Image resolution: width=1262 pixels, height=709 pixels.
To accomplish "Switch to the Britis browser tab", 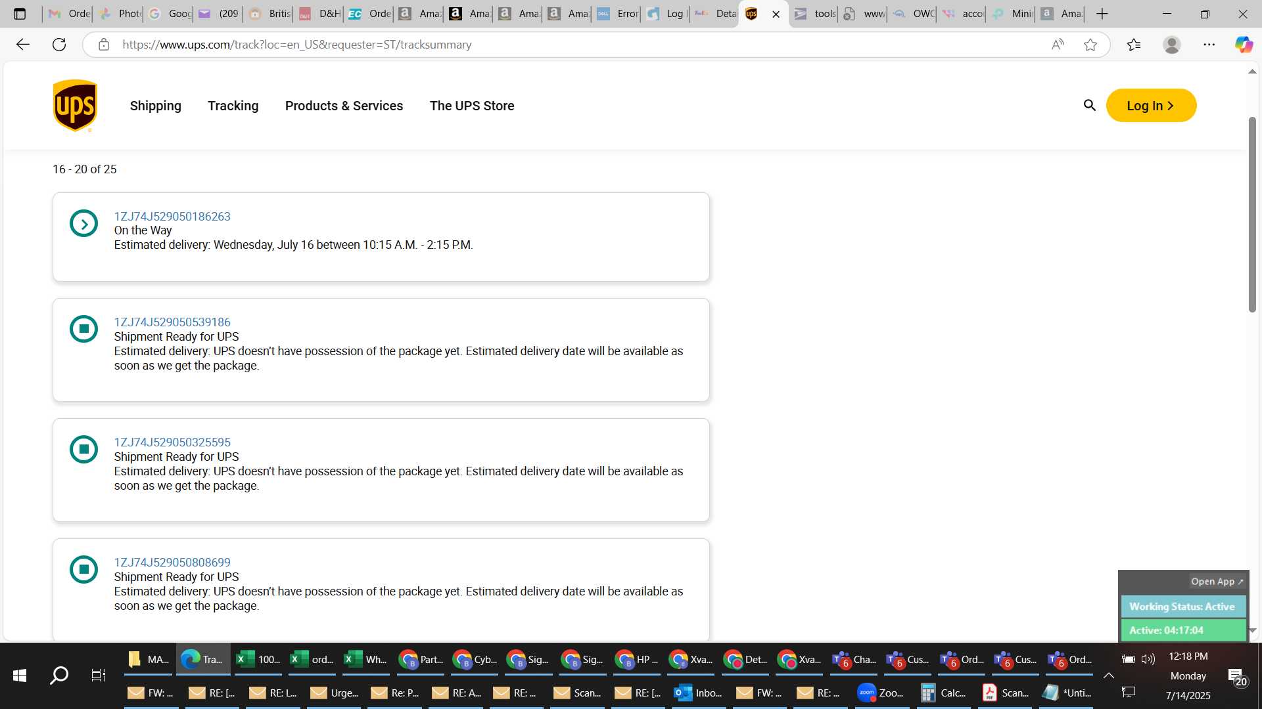I will 269,14.
